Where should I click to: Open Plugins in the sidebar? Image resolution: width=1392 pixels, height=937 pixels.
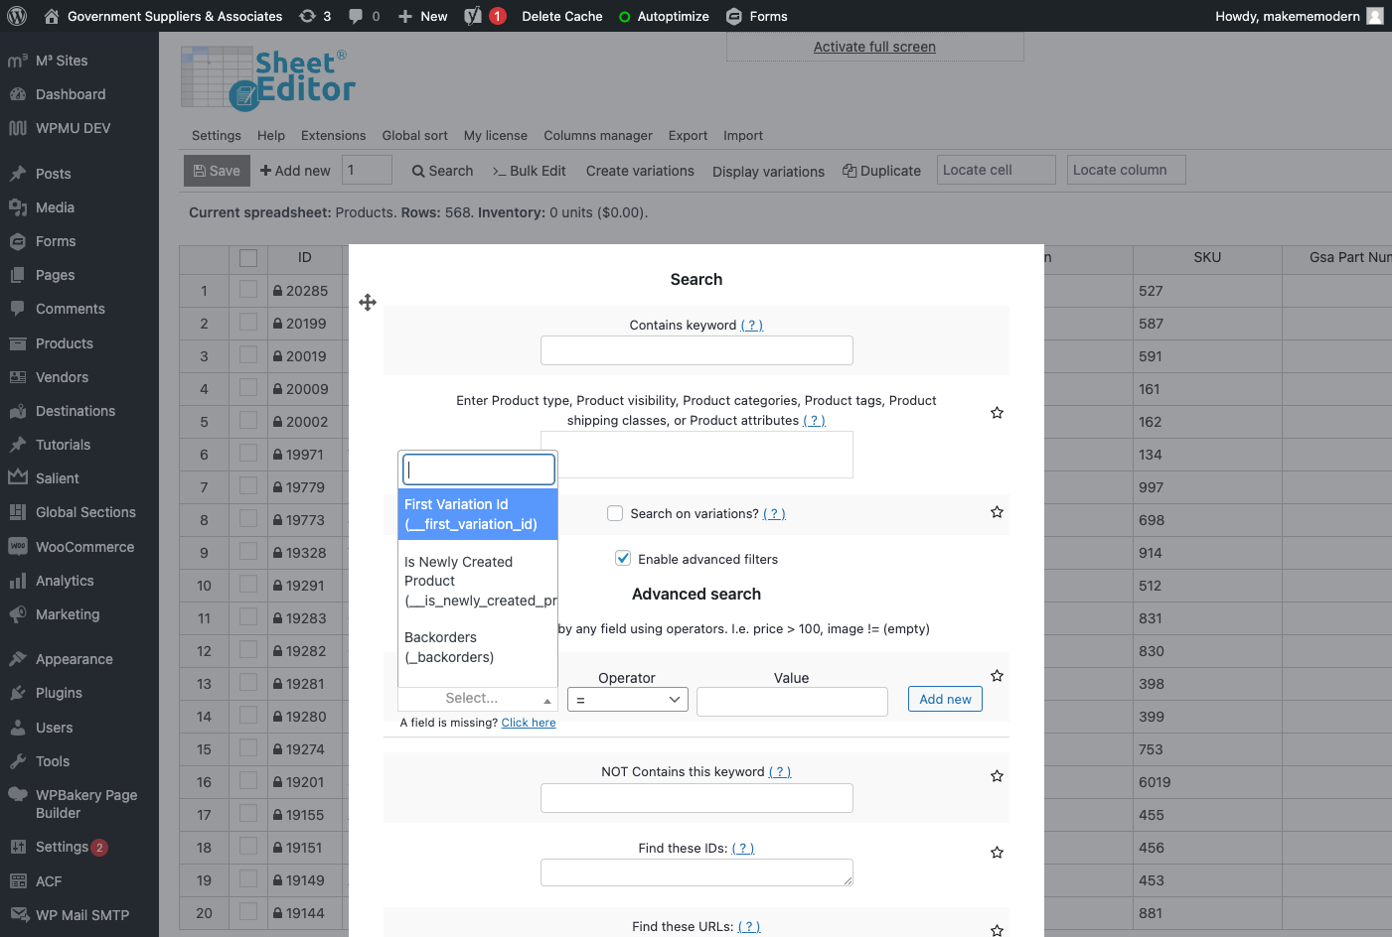pos(59,693)
